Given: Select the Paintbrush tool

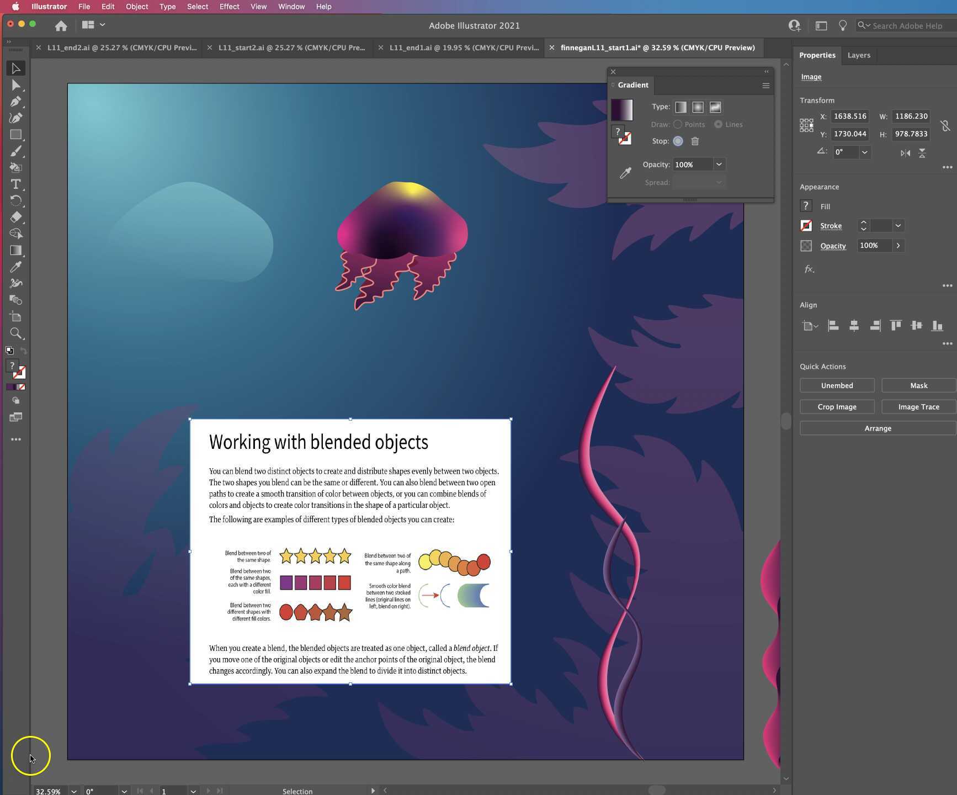Looking at the screenshot, I should pos(16,151).
